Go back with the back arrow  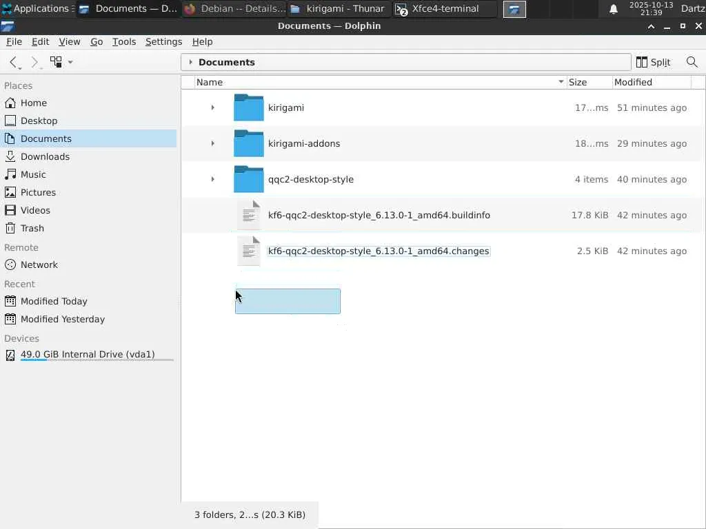14,61
